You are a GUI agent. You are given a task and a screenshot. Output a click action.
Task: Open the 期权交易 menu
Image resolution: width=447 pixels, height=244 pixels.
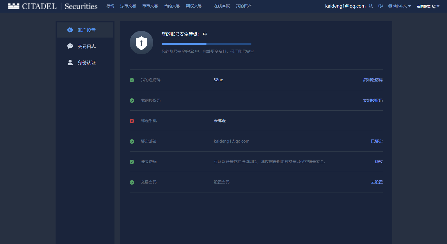pyautogui.click(x=194, y=6)
